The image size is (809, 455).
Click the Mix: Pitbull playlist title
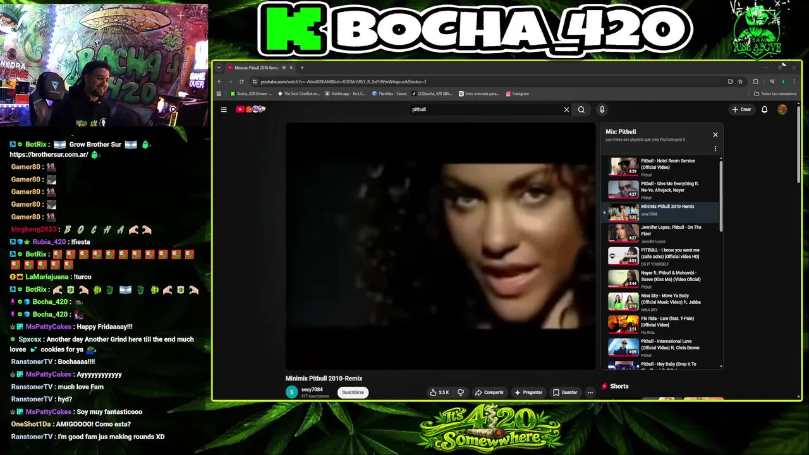tap(621, 132)
